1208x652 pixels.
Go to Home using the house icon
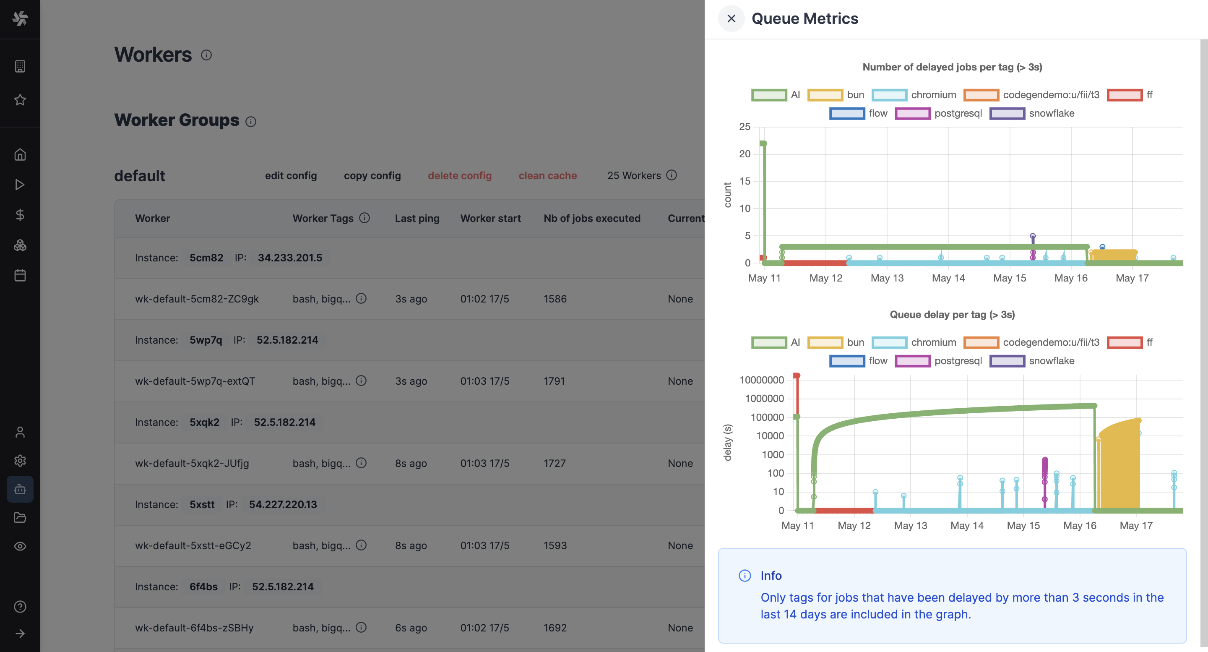(x=20, y=154)
